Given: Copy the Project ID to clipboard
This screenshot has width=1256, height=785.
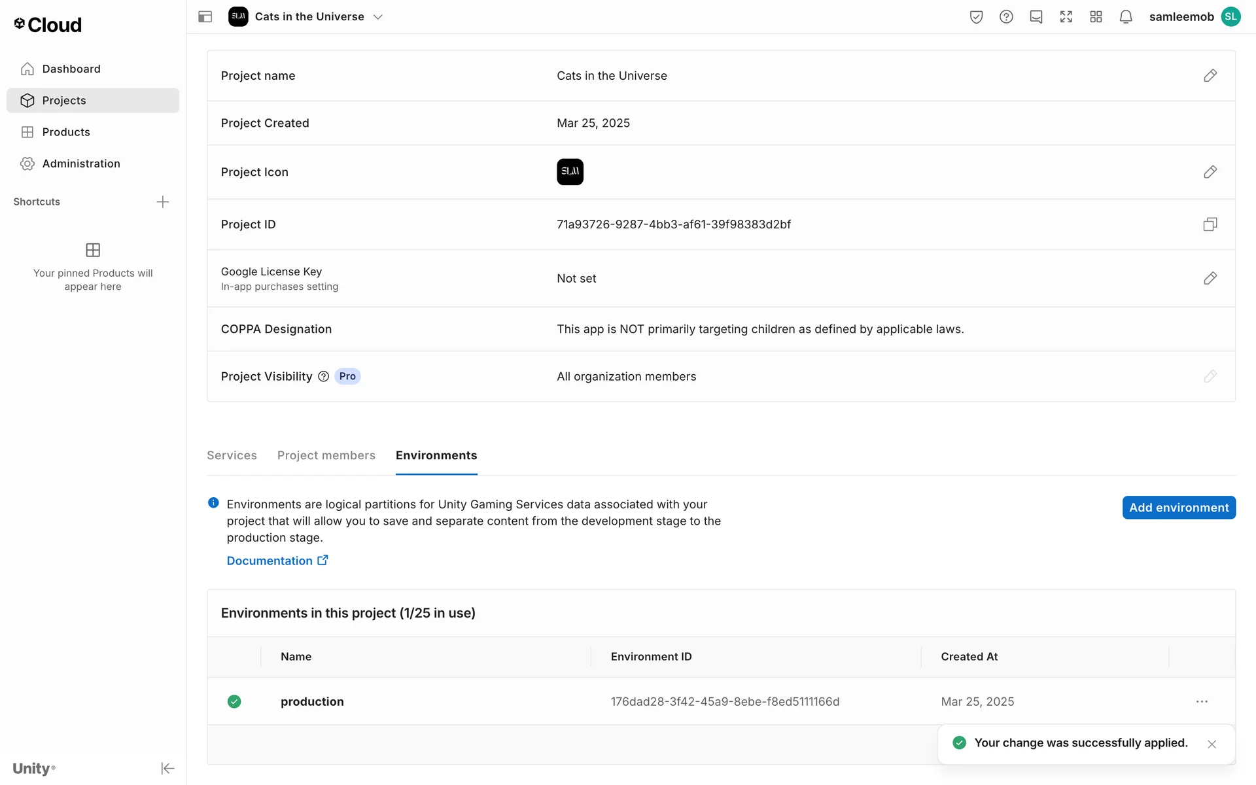Looking at the screenshot, I should (1210, 224).
